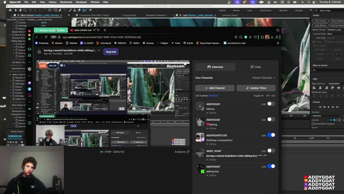Disable ADDYGOAT editing live channel switch
Image resolution: width=344 pixels, height=194 pixels.
pyautogui.click(x=271, y=167)
